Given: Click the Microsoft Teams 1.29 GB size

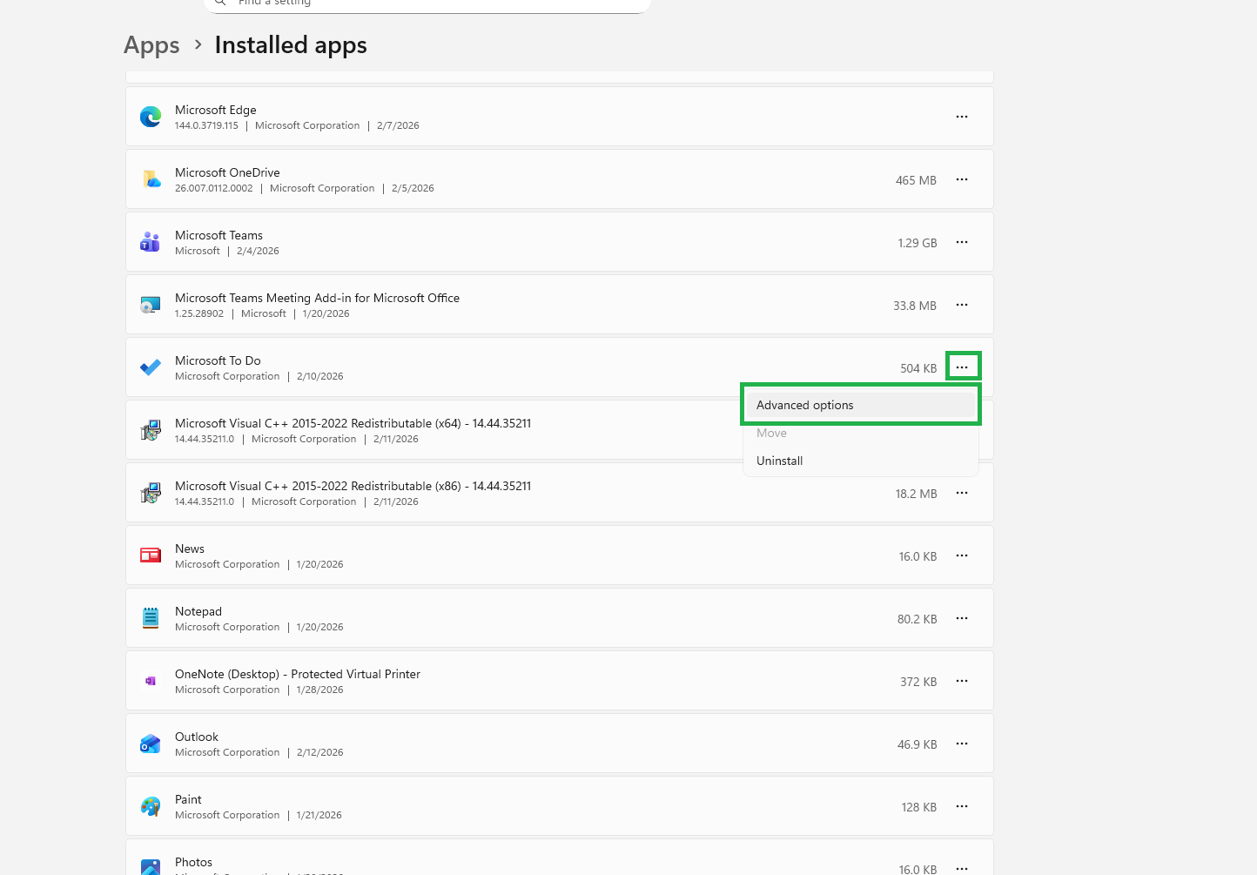Looking at the screenshot, I should tap(918, 243).
